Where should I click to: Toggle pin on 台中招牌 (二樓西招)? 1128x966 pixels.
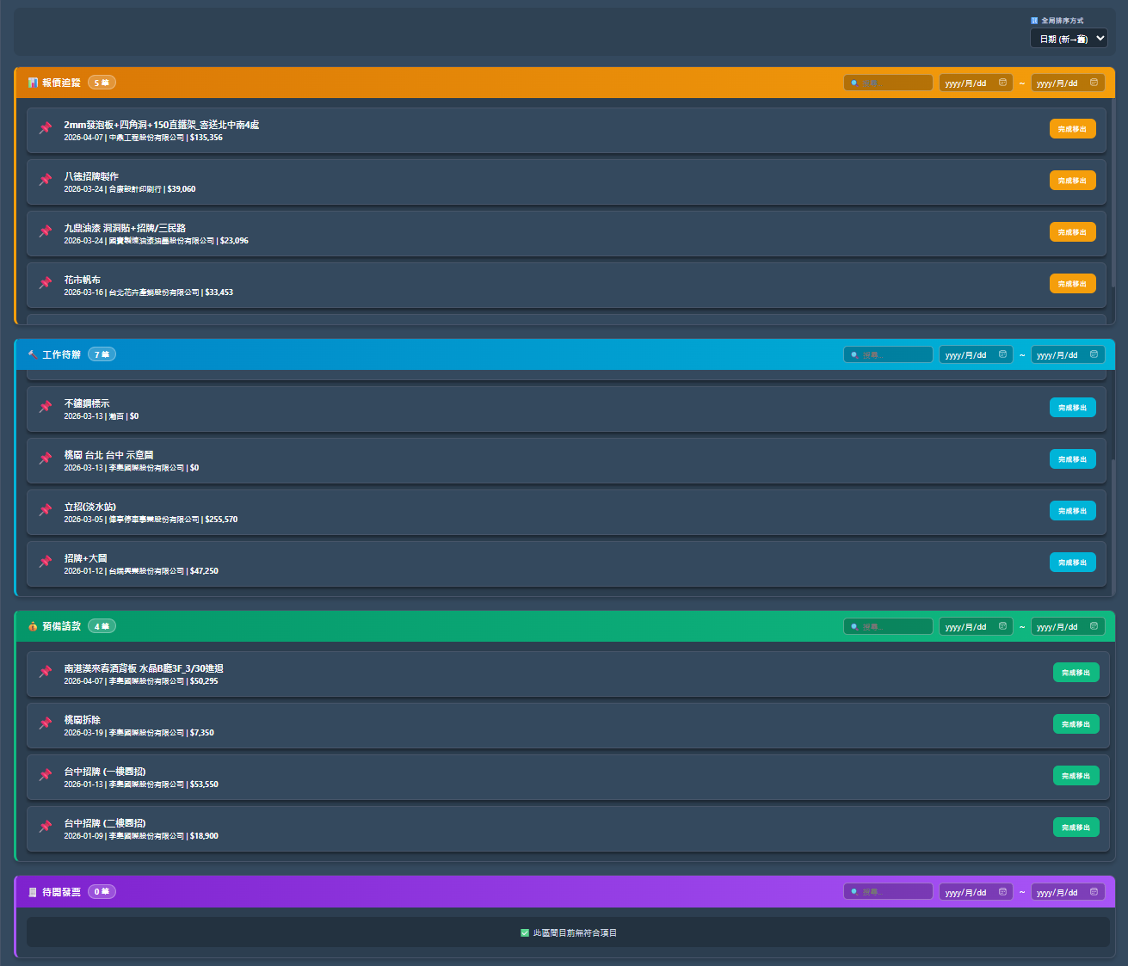[x=46, y=827]
